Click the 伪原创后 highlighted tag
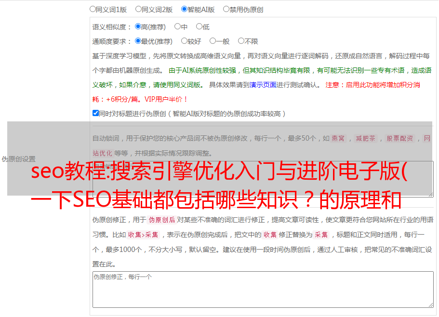 click(162, 220)
